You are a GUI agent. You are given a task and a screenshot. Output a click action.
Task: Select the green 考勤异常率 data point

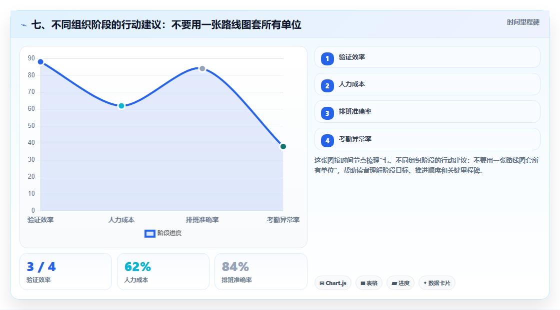click(x=283, y=146)
